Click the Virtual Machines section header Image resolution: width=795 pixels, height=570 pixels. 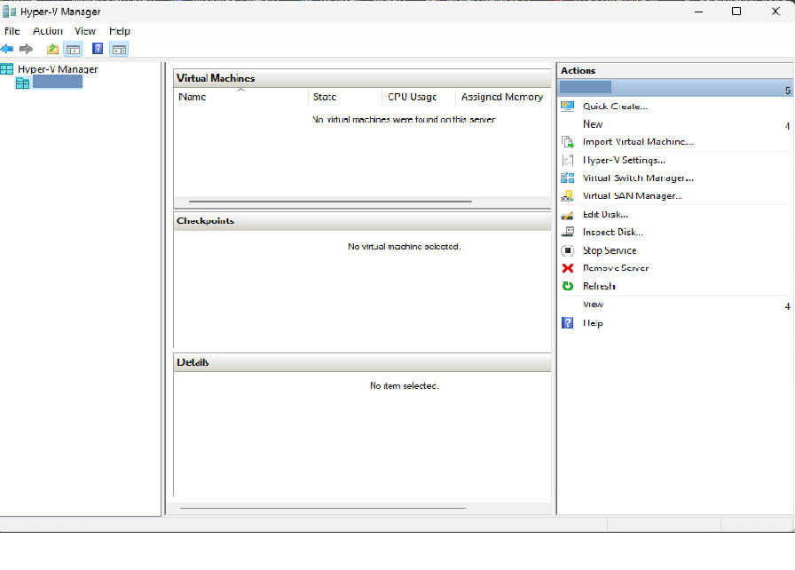[x=362, y=78]
